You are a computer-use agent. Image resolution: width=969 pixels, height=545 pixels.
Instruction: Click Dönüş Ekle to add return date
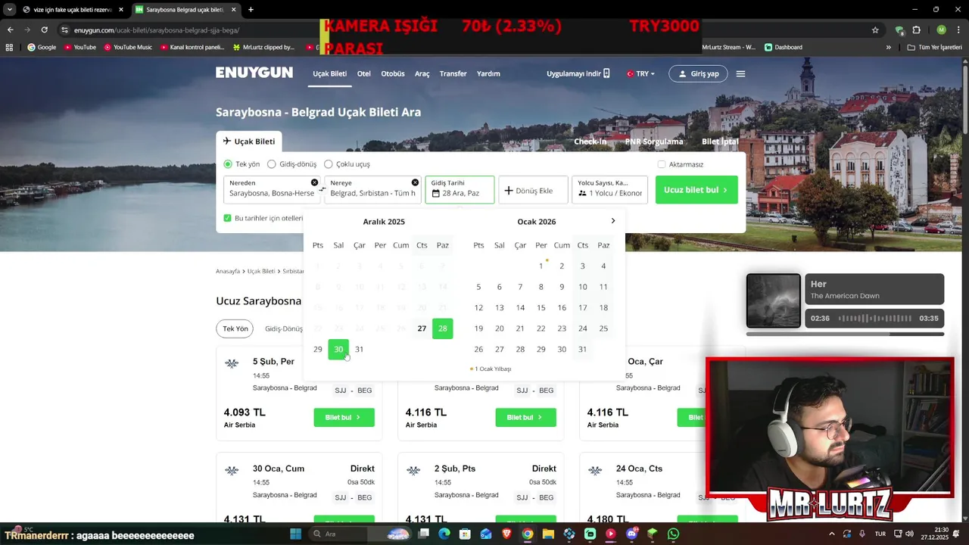[533, 190]
